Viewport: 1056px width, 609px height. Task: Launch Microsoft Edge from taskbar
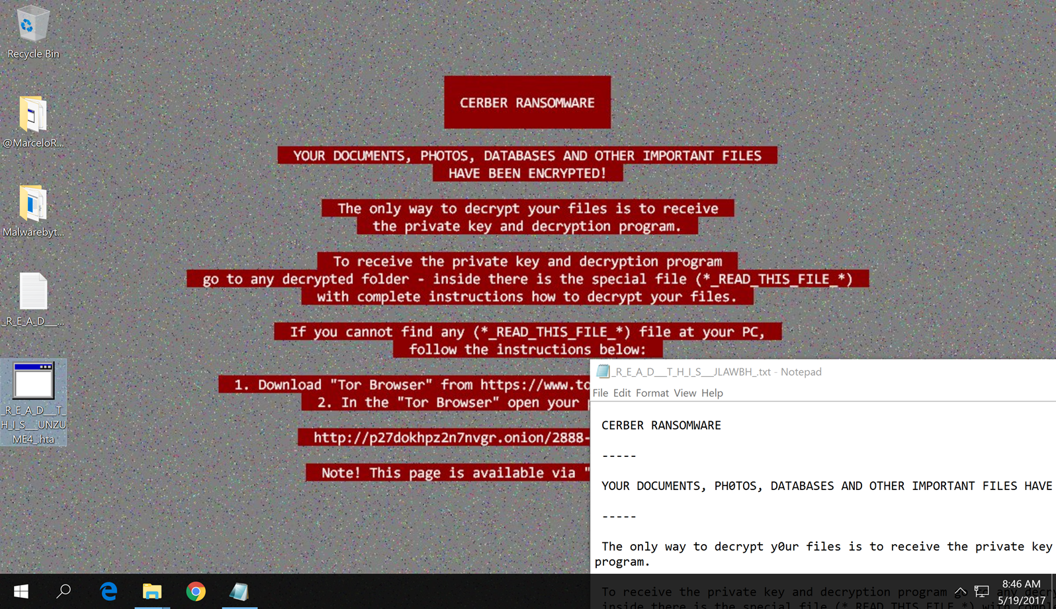(108, 591)
